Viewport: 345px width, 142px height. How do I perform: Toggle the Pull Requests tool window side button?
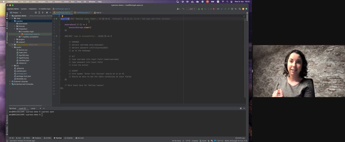pyautogui.click(x=7, y=38)
